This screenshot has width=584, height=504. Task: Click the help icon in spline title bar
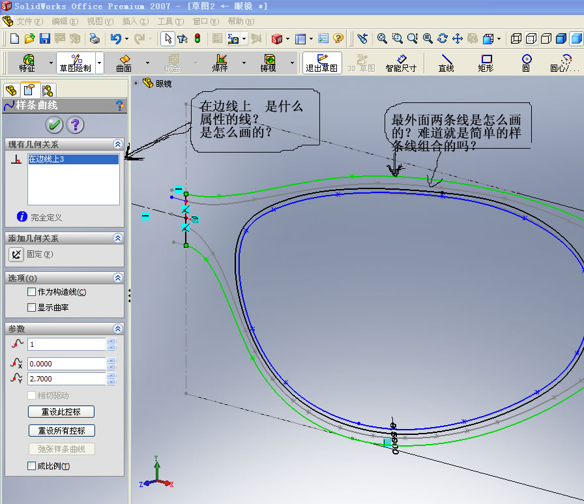[x=119, y=106]
